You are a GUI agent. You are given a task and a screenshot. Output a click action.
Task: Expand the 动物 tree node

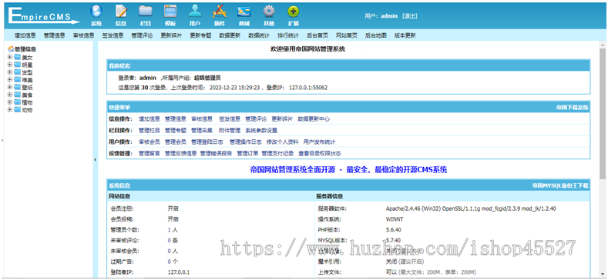pyautogui.click(x=10, y=109)
